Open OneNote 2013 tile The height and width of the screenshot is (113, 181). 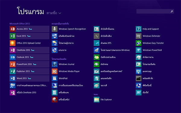point(29,50)
